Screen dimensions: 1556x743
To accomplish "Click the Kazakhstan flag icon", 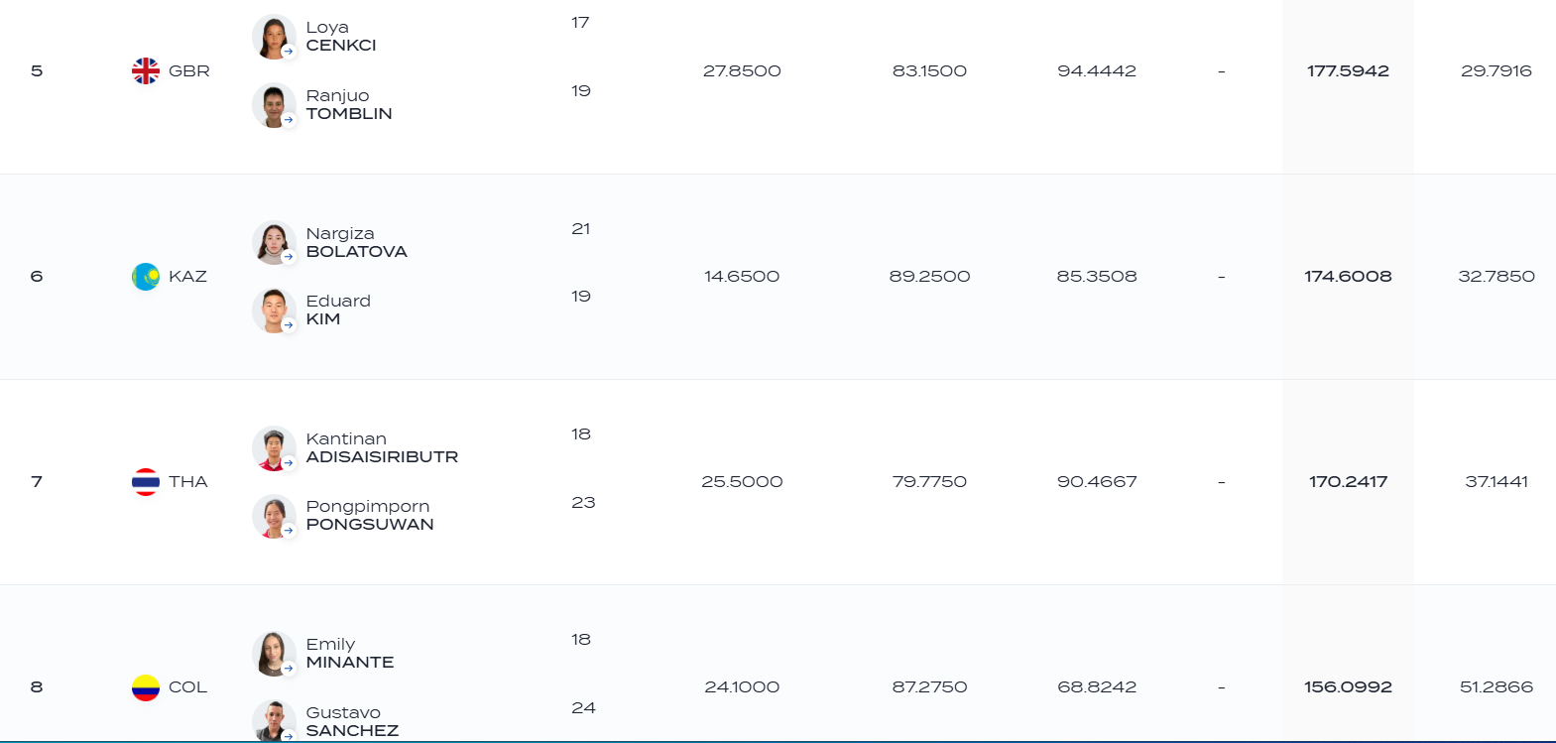I will click(x=146, y=277).
